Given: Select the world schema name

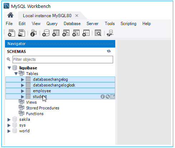Looking at the screenshot, I should pyautogui.click(x=24, y=131).
